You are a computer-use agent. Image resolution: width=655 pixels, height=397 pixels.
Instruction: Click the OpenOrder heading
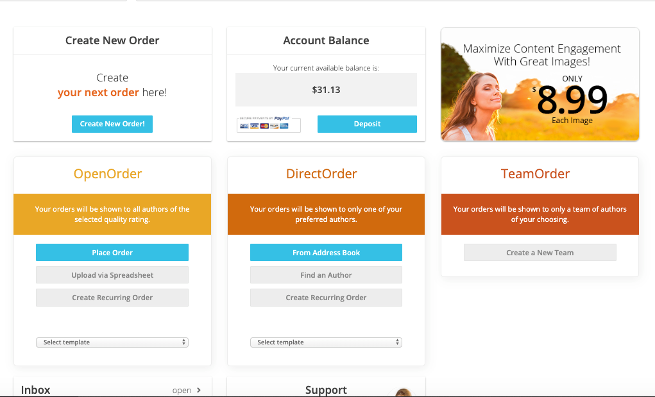(x=108, y=174)
